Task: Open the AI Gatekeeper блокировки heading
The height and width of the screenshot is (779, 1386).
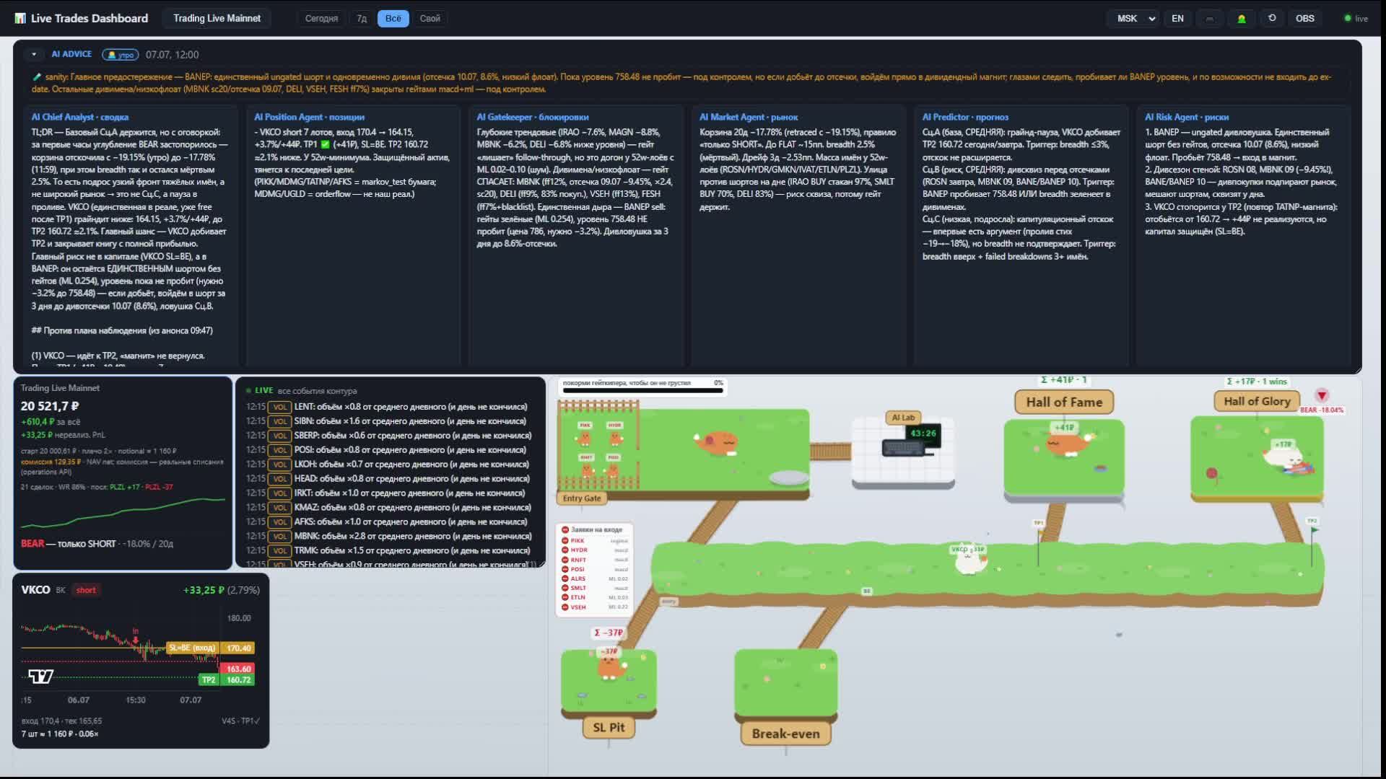Action: 532,117
